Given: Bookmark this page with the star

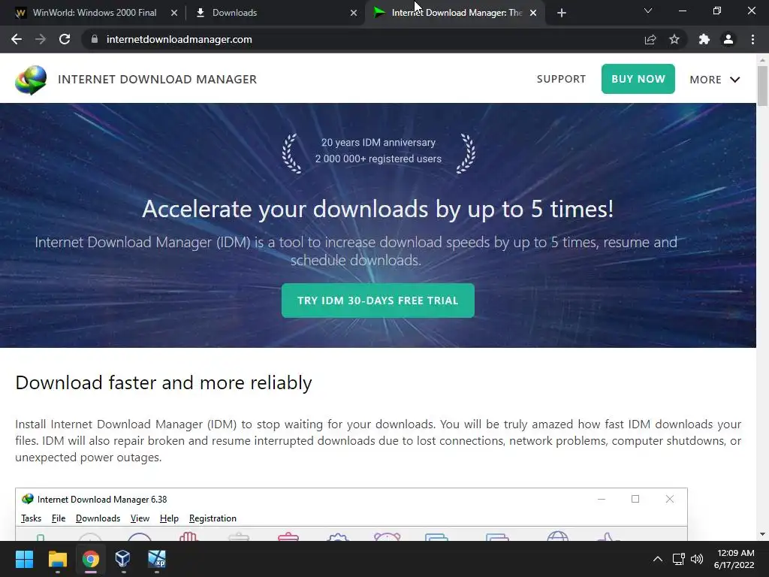Looking at the screenshot, I should 674,39.
